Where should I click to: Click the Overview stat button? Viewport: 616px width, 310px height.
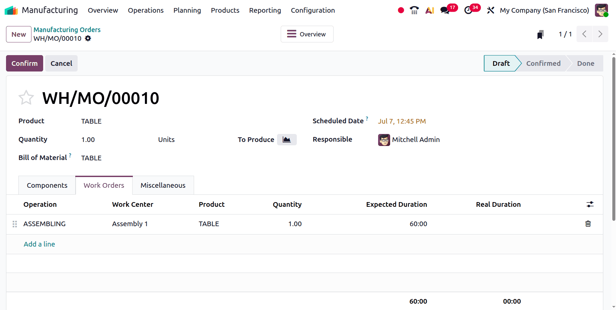(307, 34)
